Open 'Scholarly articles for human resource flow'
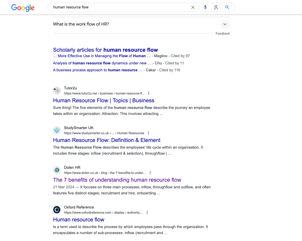The height and width of the screenshot is (241, 302). pos(105,50)
